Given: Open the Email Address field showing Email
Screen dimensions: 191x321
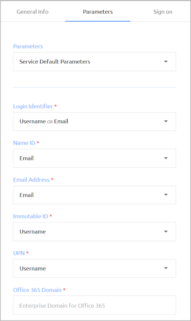Looking at the screenshot, I should tap(94, 195).
